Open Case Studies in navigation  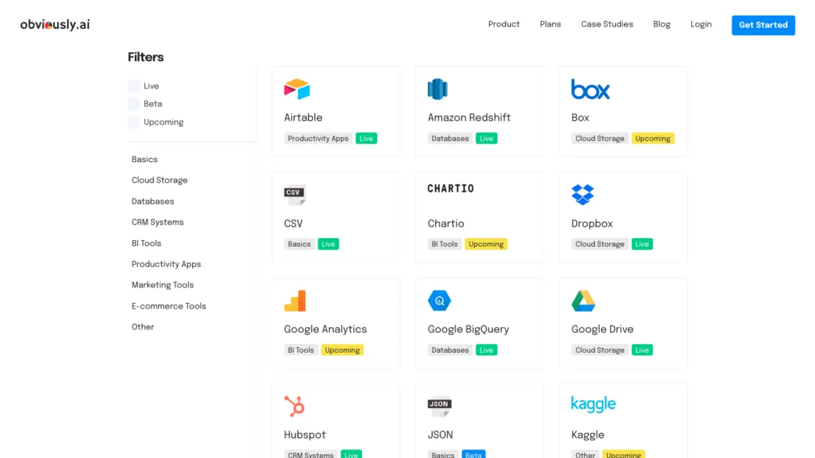coord(607,24)
